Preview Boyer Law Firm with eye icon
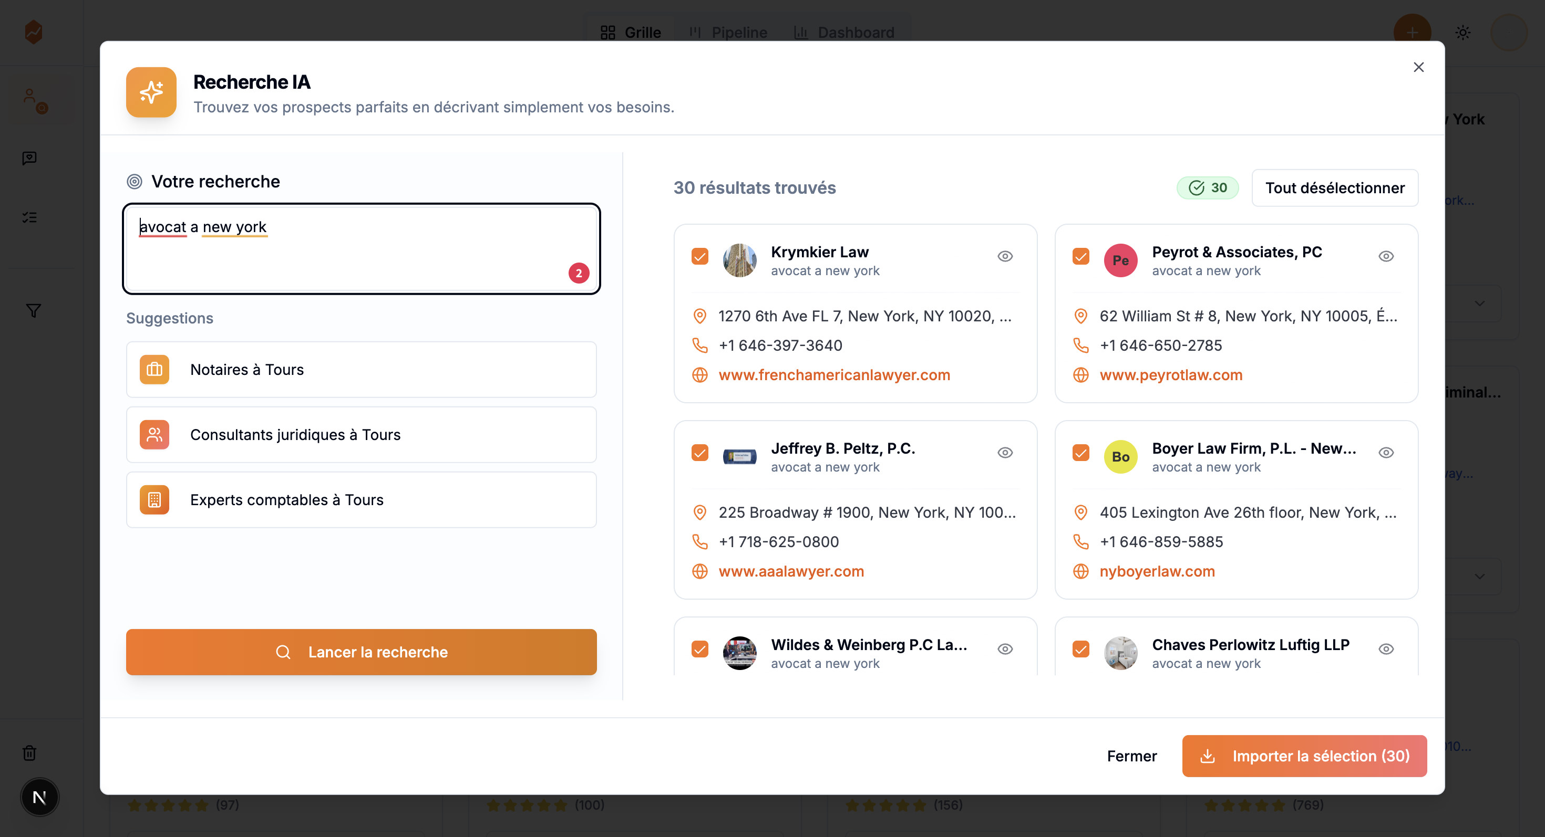The height and width of the screenshot is (837, 1545). pyautogui.click(x=1385, y=453)
